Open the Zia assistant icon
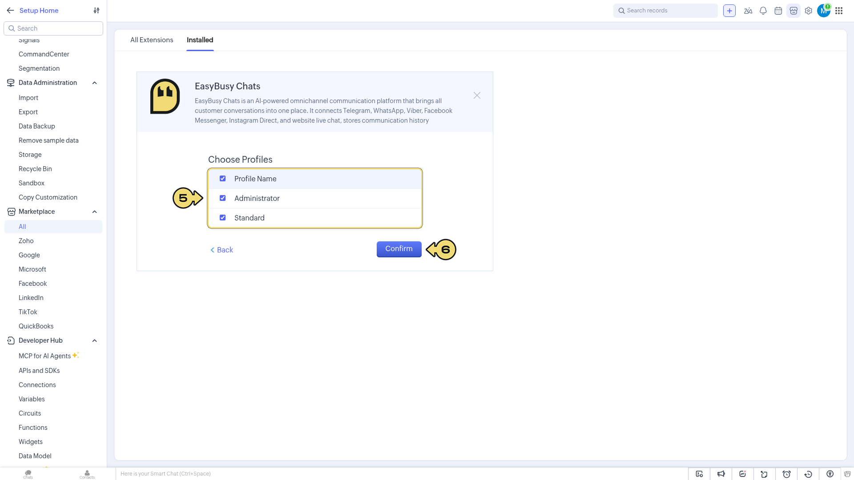 click(748, 11)
